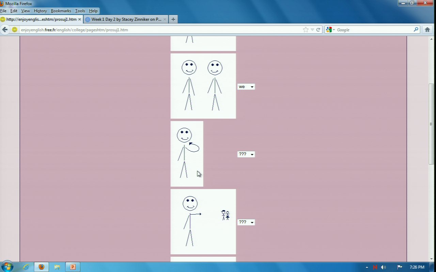Open the Windows Start menu
This screenshot has width=436, height=272.
7,266
